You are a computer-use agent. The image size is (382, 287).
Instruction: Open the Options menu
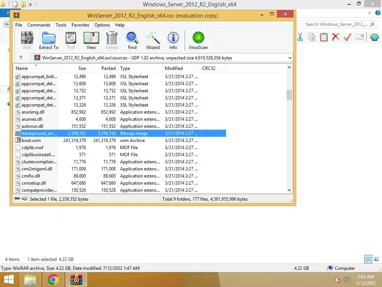point(102,25)
